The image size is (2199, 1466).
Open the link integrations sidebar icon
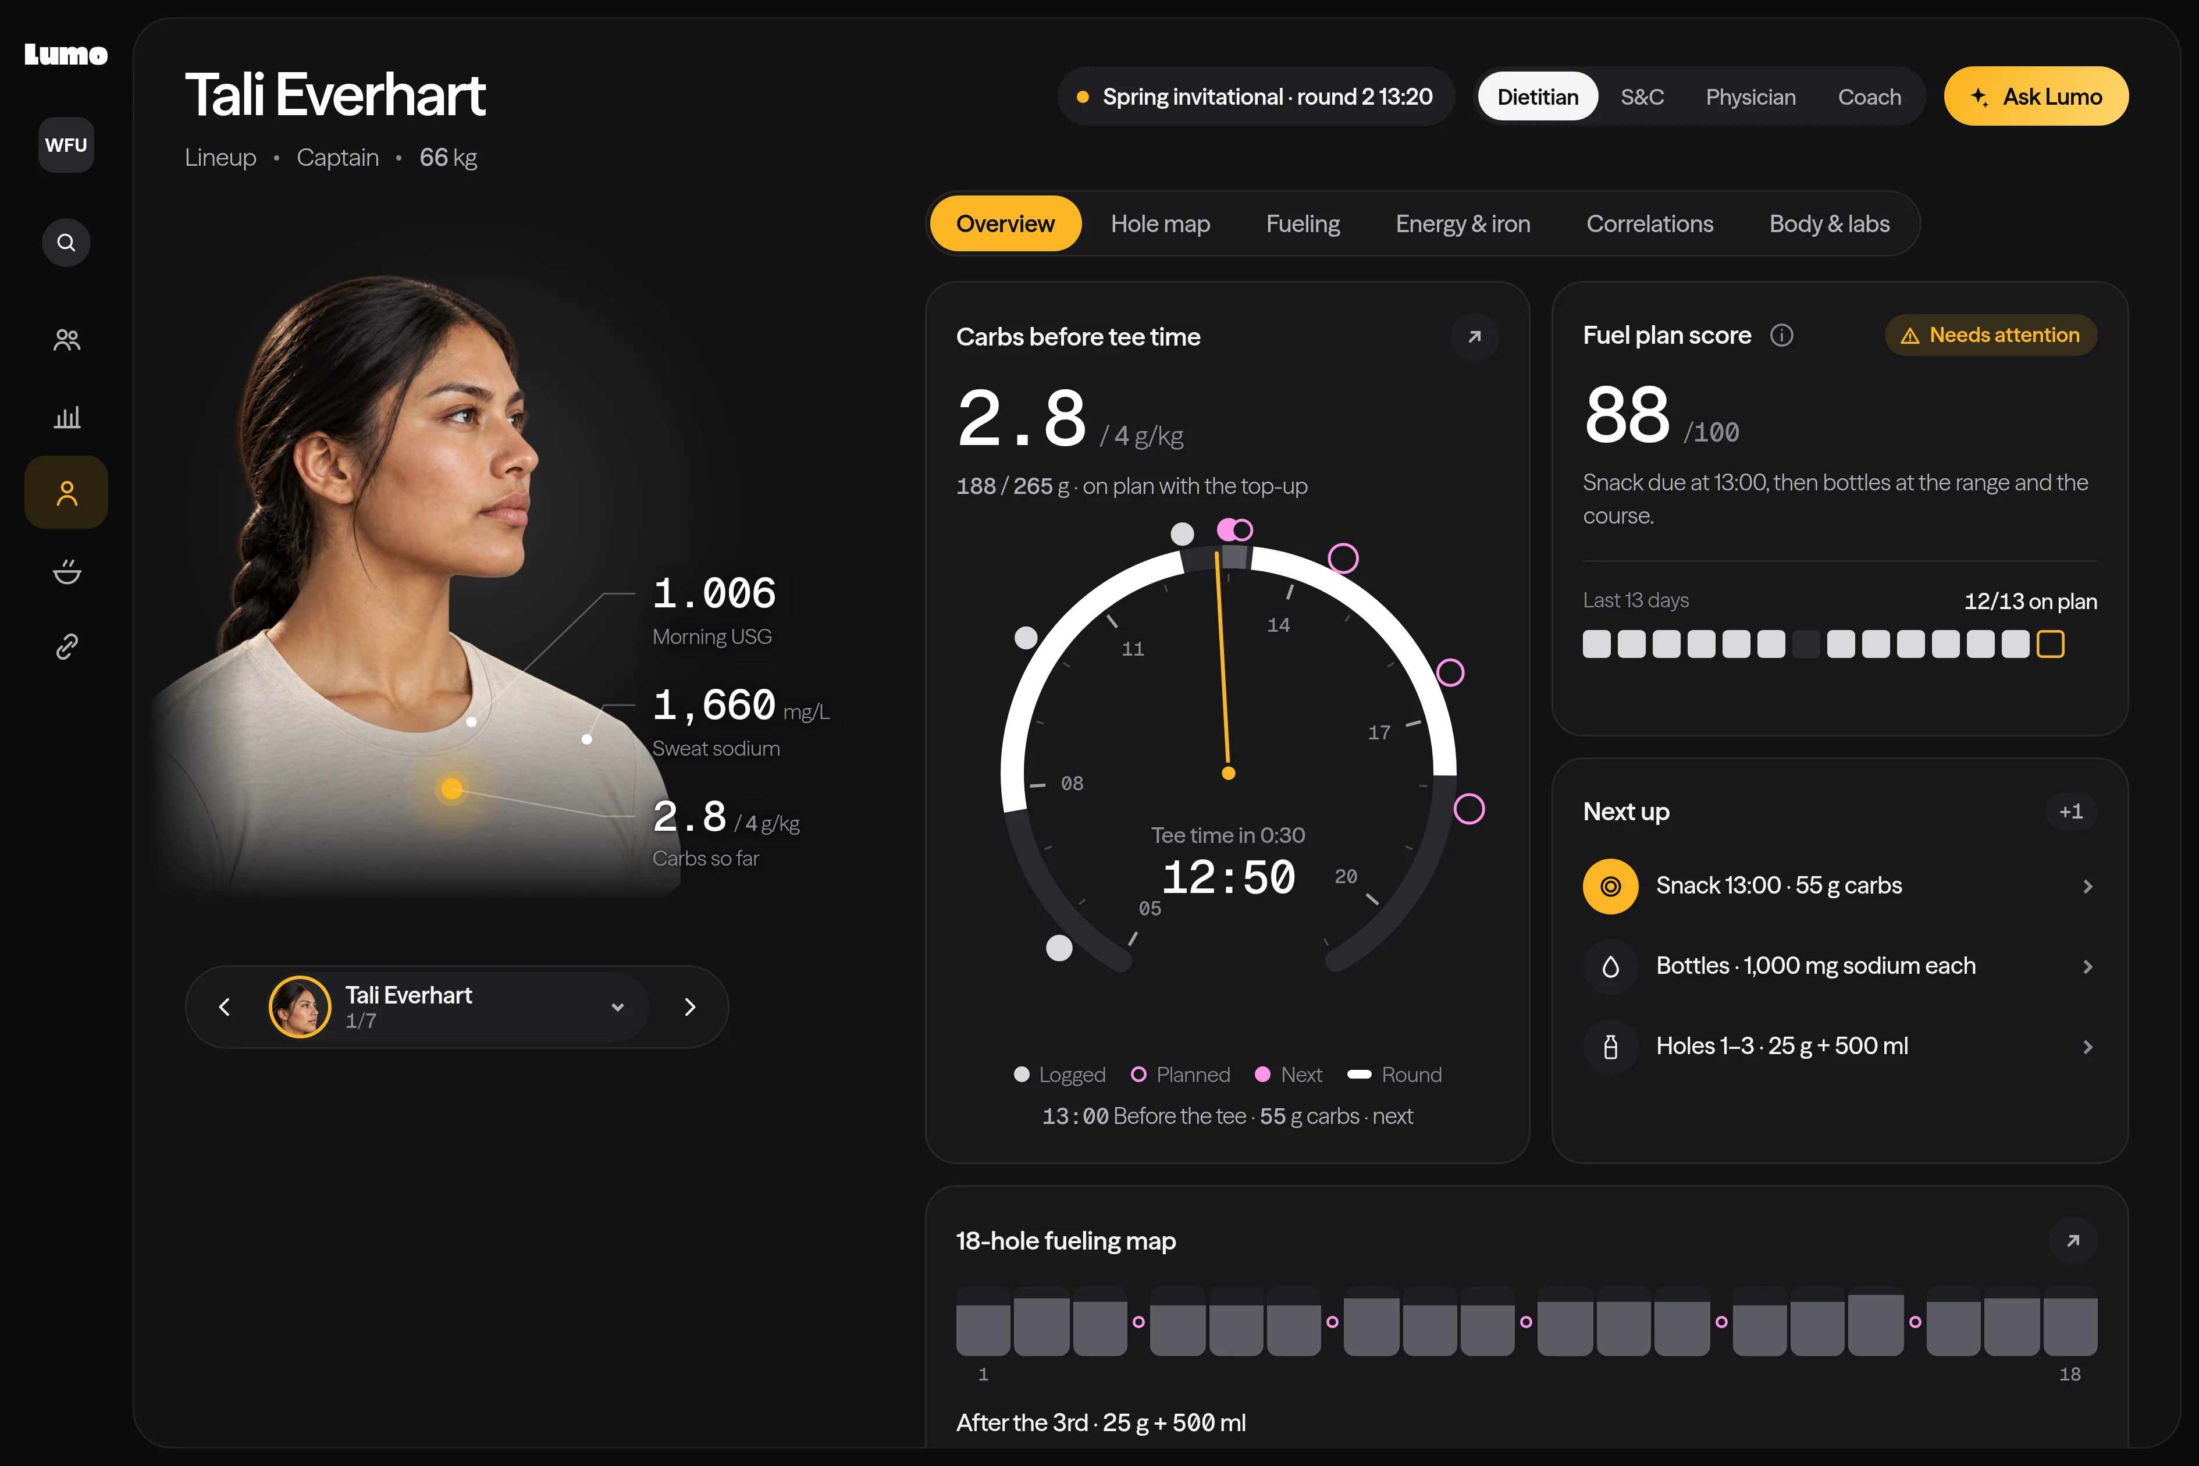(66, 646)
